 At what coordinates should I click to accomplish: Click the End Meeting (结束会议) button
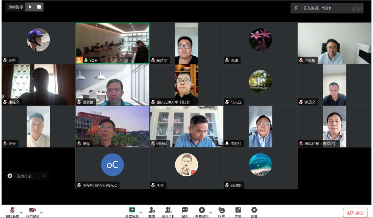355,213
